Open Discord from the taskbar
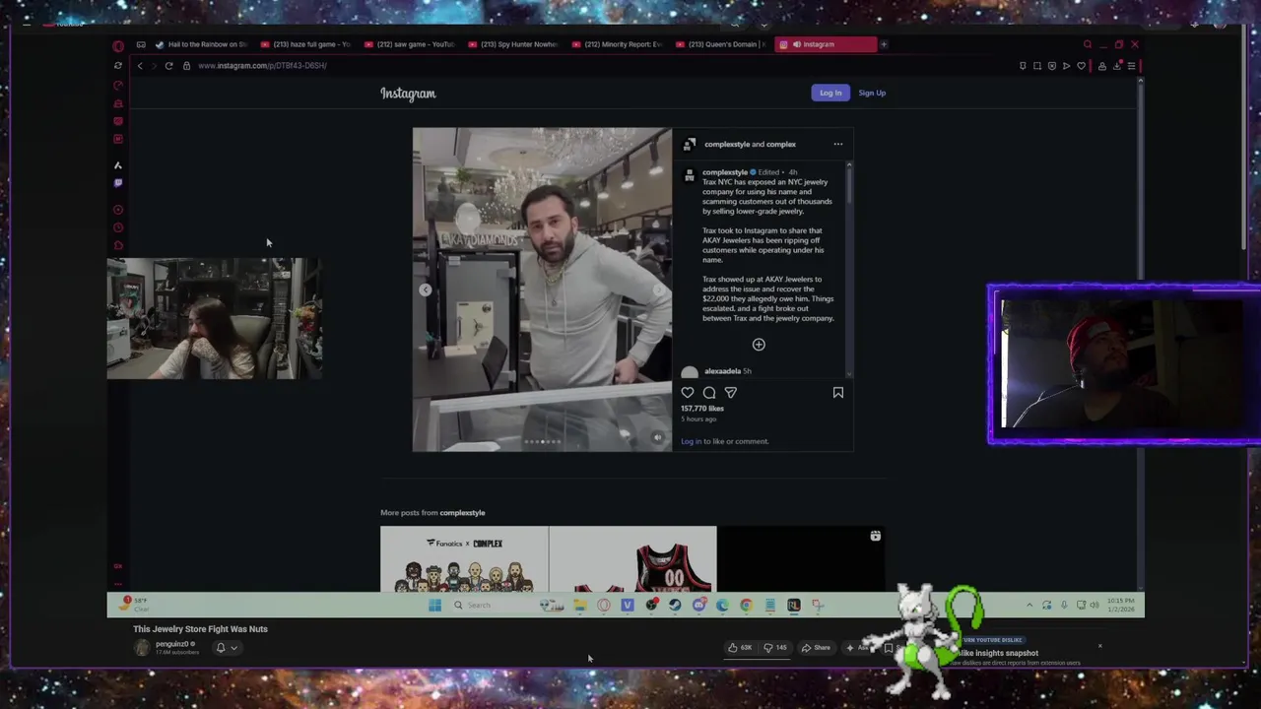 coord(698,606)
